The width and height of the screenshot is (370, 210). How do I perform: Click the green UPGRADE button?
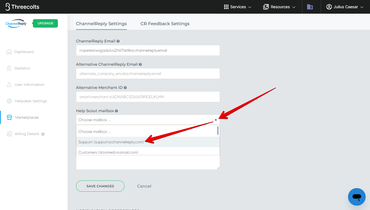[45, 23]
